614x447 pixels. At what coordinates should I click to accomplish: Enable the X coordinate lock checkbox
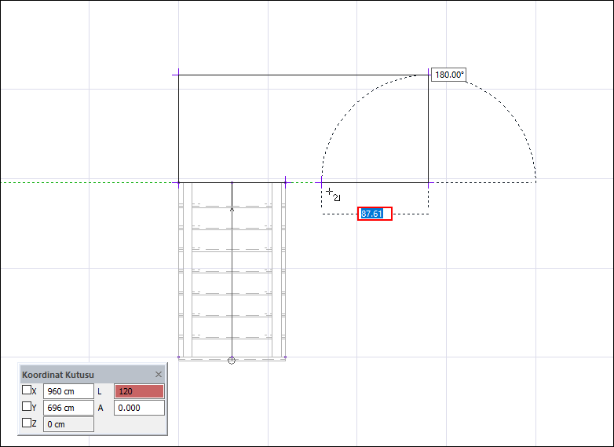click(27, 390)
